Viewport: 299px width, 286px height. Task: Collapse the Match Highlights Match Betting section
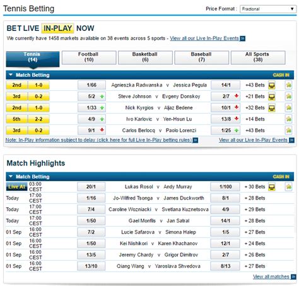[11, 177]
